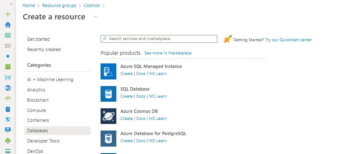The width and height of the screenshot is (339, 154).
Task: Open App Services globe icon in sidebar
Action: (x=8, y=88)
